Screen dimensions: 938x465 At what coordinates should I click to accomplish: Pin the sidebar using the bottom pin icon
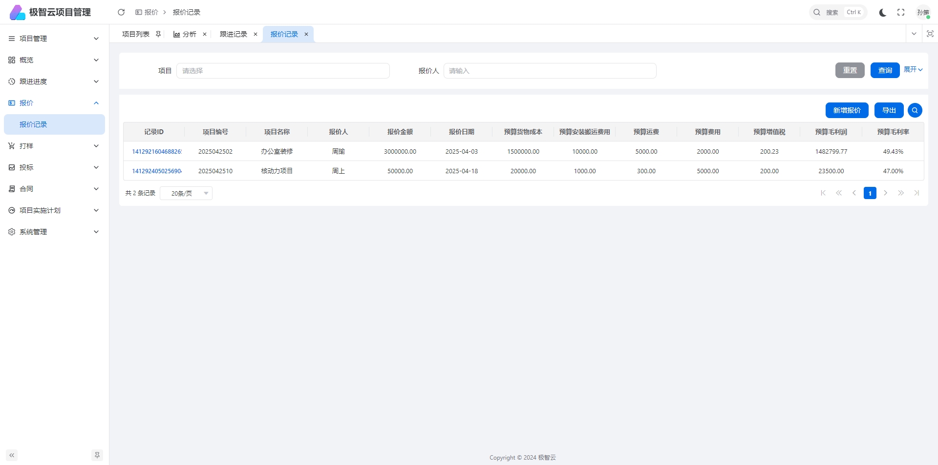pyautogui.click(x=97, y=455)
